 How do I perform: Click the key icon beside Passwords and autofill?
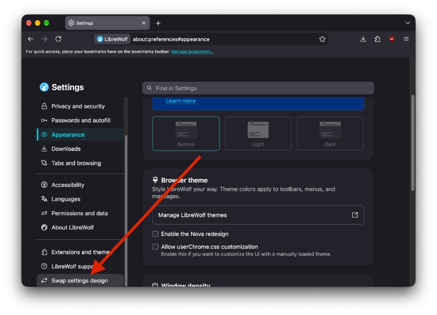click(x=44, y=120)
